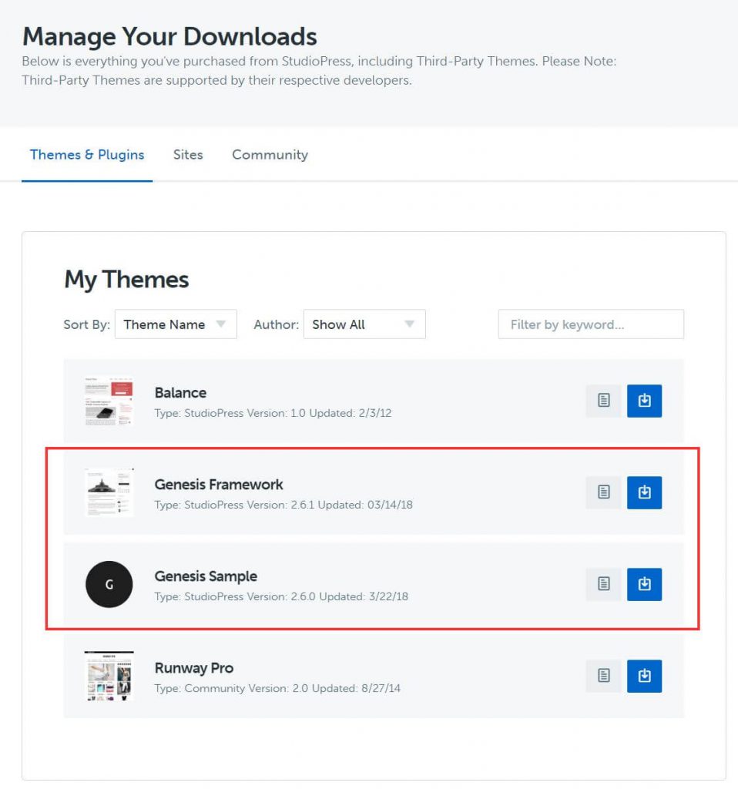Click the Runway Pro thumbnail
Image resolution: width=738 pixels, height=789 pixels.
tap(109, 676)
